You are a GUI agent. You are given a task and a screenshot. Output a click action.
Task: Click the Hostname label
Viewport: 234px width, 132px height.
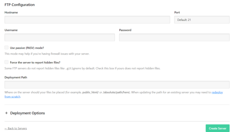[x=11, y=12]
